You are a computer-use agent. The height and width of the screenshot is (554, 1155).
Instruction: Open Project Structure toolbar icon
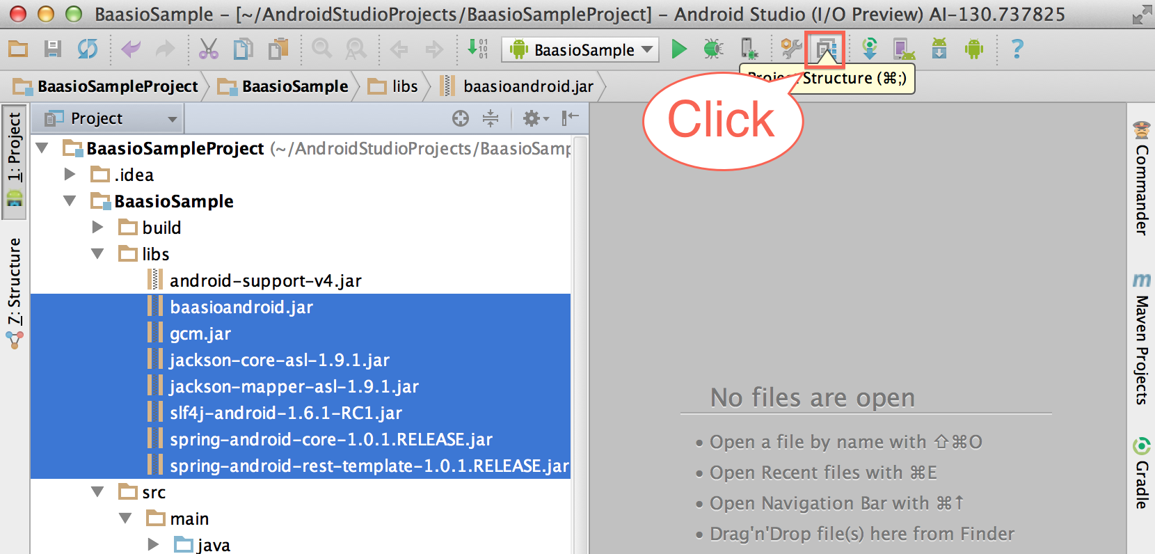[825, 49]
